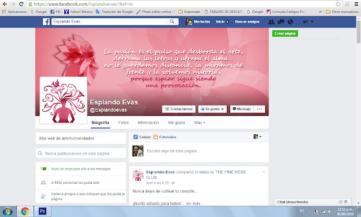Image resolution: width=361 pixels, height=217 pixels.
Task: Open the three-dots more options button
Action: [259, 109]
